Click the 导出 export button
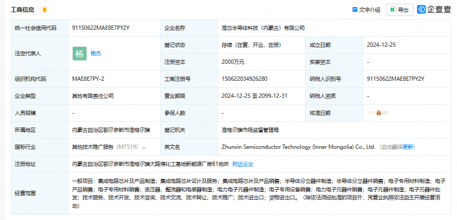The height and width of the screenshot is (220, 457). 400,10
